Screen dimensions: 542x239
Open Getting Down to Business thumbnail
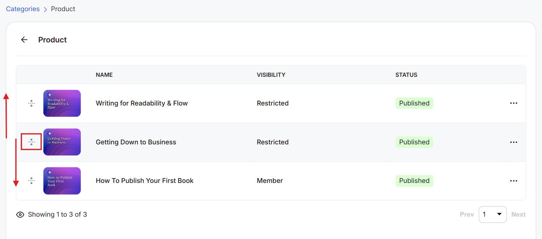(x=62, y=142)
